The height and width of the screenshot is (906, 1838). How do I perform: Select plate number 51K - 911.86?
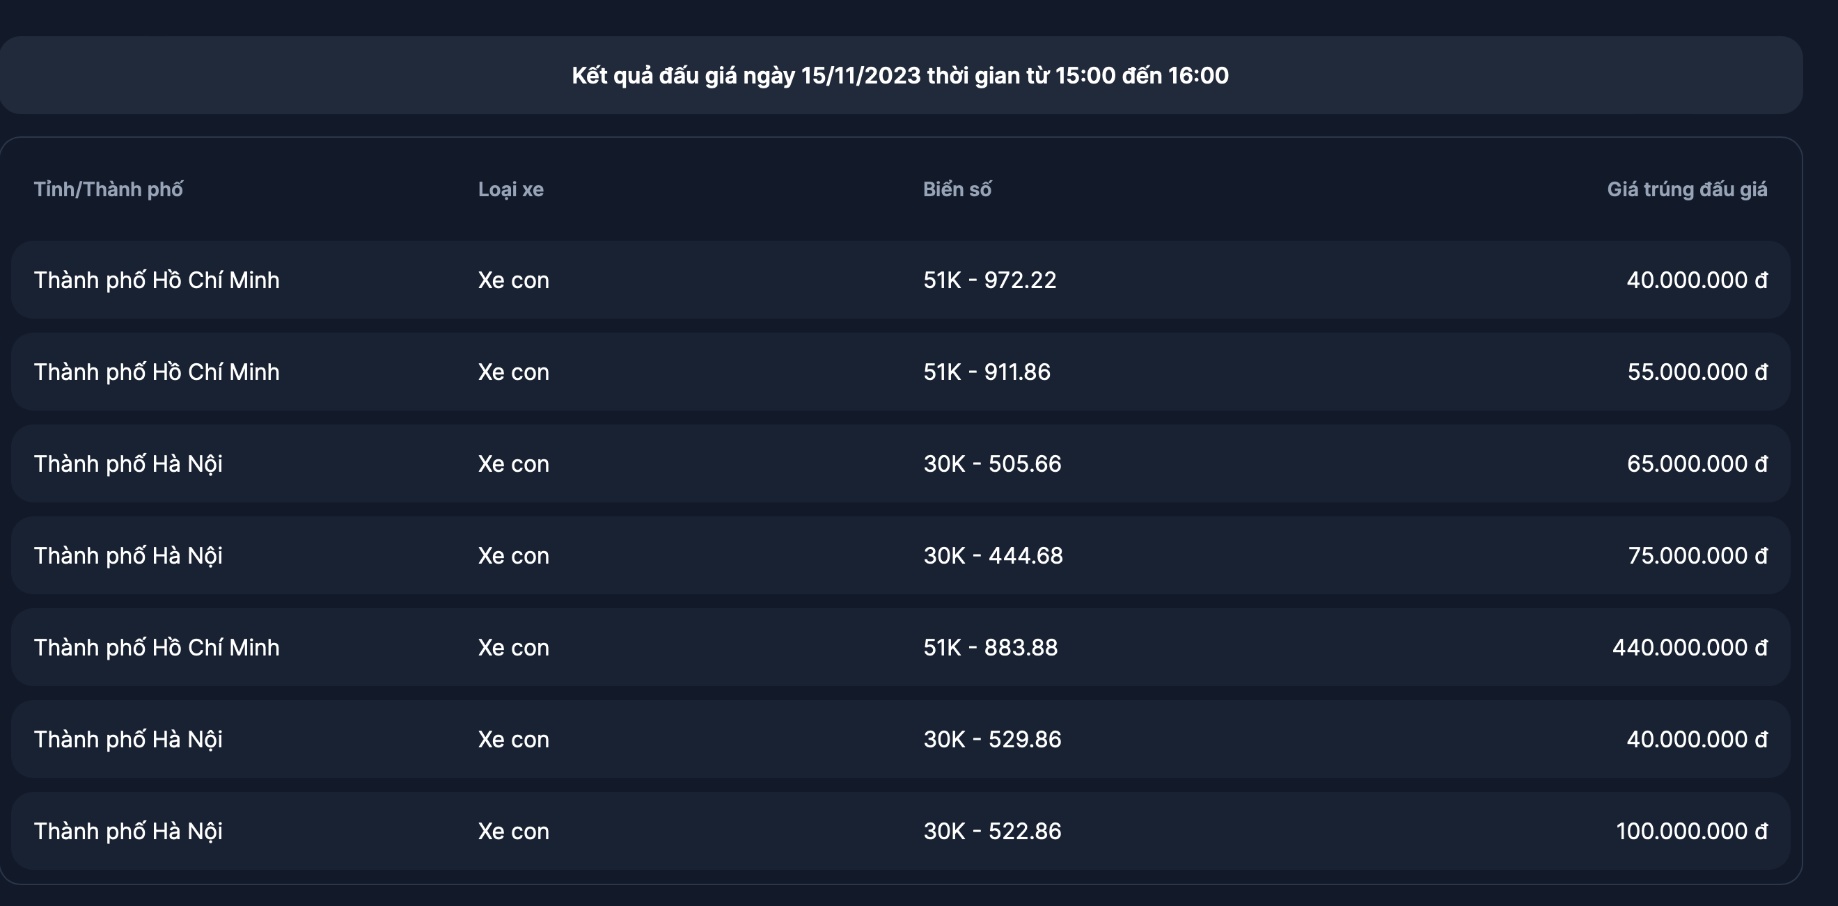(x=987, y=372)
